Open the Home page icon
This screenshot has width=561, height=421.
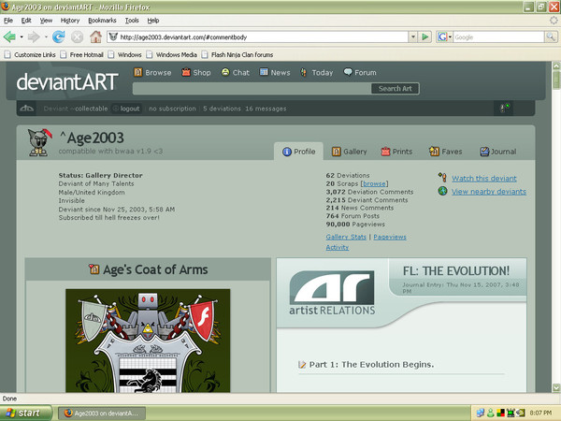95,36
